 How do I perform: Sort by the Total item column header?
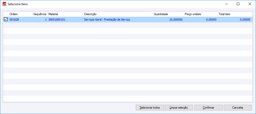pos(234,14)
